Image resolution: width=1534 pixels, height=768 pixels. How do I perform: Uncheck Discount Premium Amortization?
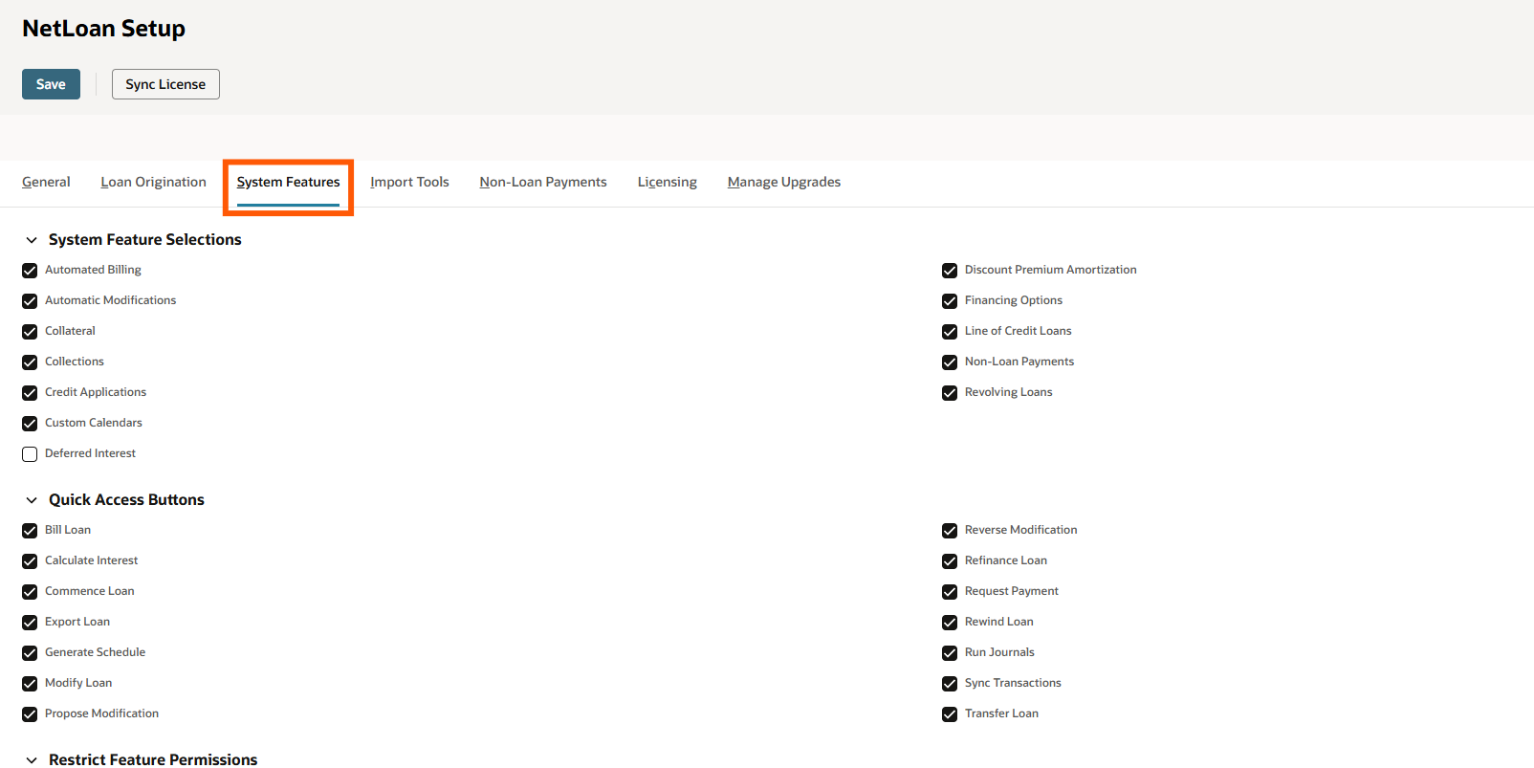coord(950,271)
